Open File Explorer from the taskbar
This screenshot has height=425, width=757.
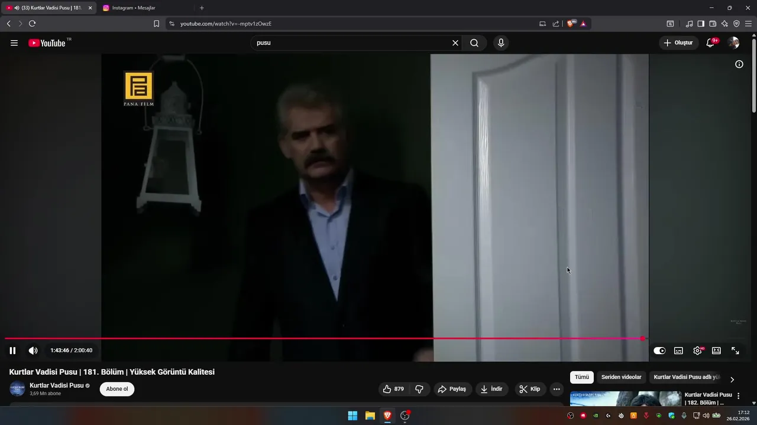point(370,416)
